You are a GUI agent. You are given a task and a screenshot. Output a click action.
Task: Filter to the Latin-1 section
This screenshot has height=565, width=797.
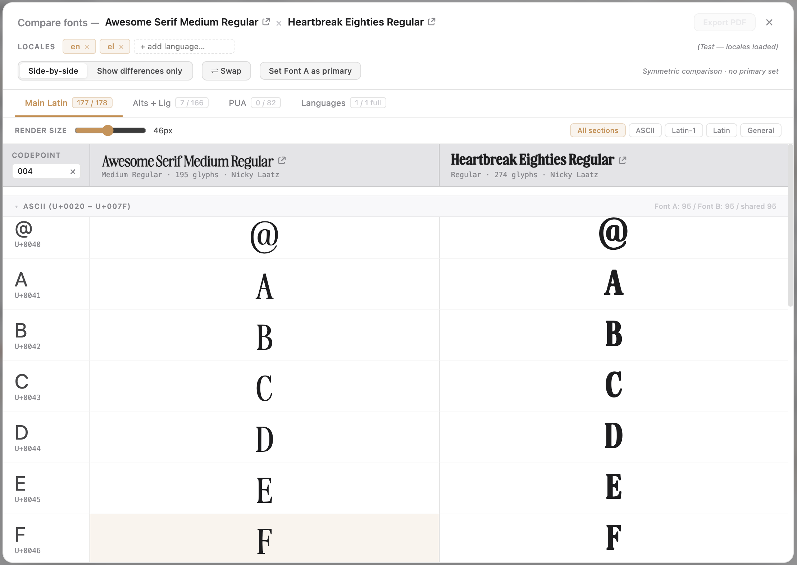click(x=684, y=130)
